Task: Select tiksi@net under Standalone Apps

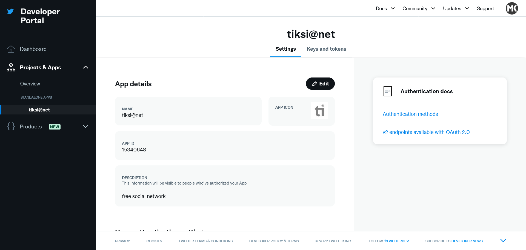Action: pyautogui.click(x=39, y=110)
